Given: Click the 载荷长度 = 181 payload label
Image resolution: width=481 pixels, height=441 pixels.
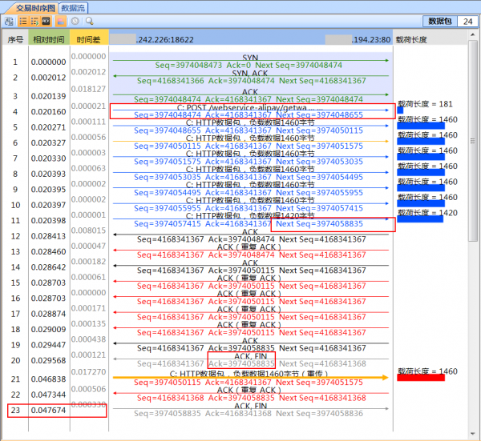Looking at the screenshot, I should [425, 104].
